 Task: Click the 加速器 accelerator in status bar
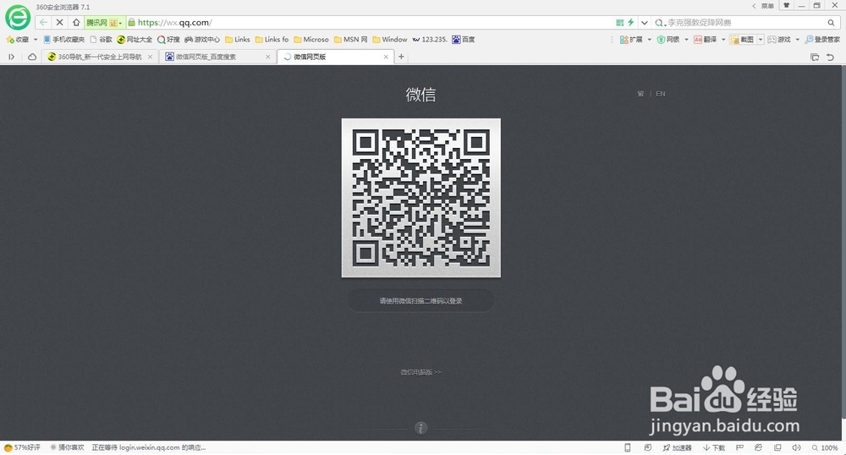[x=677, y=447]
